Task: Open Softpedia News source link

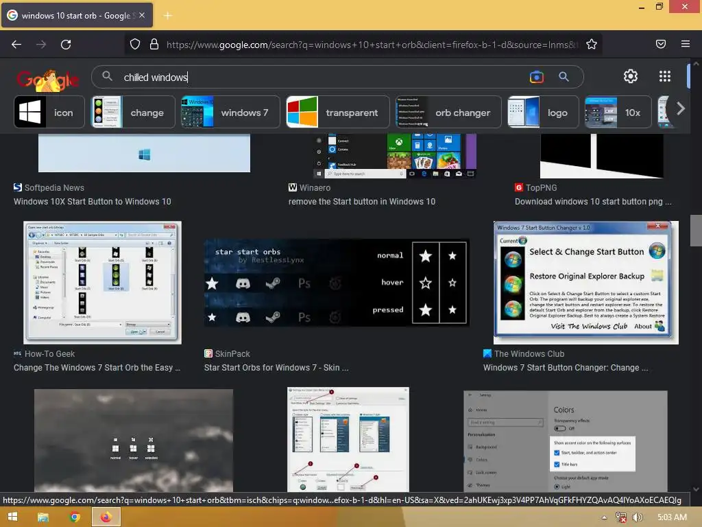Action: (49, 188)
